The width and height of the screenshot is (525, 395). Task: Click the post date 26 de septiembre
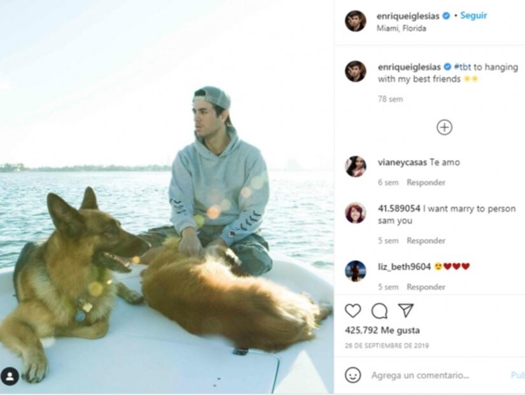(387, 346)
